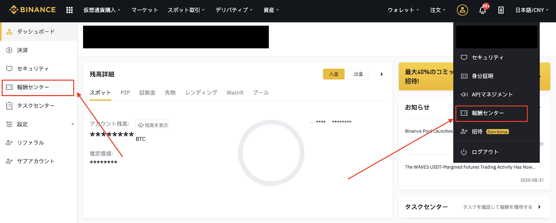Open the 日本語/CNY language and currency selector
Viewport: 556px width, 223px height.
[x=532, y=10]
